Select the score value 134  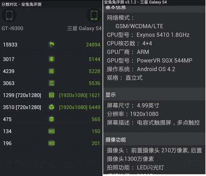pyautogui.click(x=7, y=131)
